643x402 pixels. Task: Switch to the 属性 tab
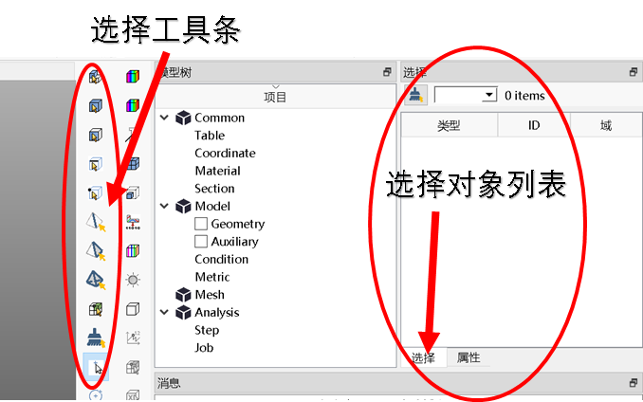click(468, 357)
